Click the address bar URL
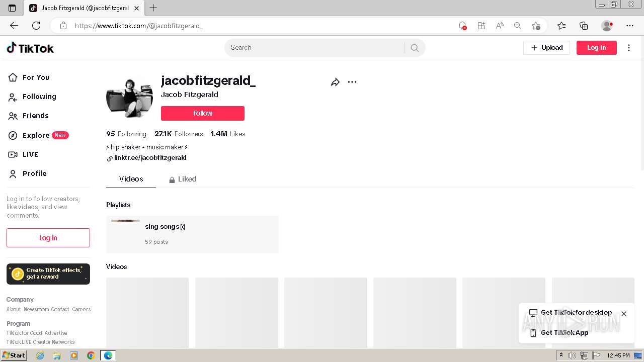This screenshot has width=644, height=362. (139, 26)
